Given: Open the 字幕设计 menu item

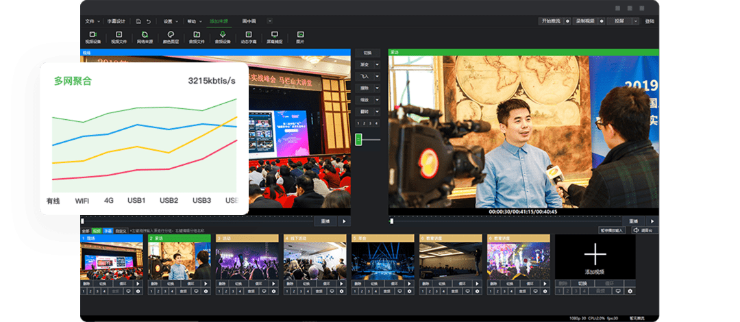Looking at the screenshot, I should click(x=116, y=21).
